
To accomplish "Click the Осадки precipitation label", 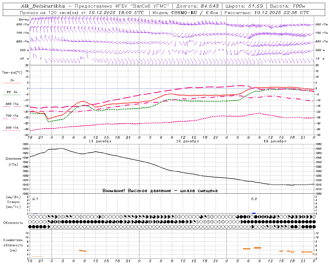I will [x=13, y=202].
